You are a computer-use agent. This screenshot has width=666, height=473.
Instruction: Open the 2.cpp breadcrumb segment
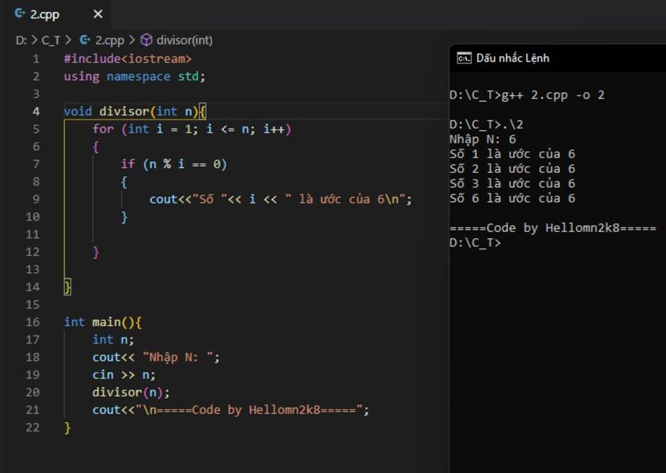point(109,40)
